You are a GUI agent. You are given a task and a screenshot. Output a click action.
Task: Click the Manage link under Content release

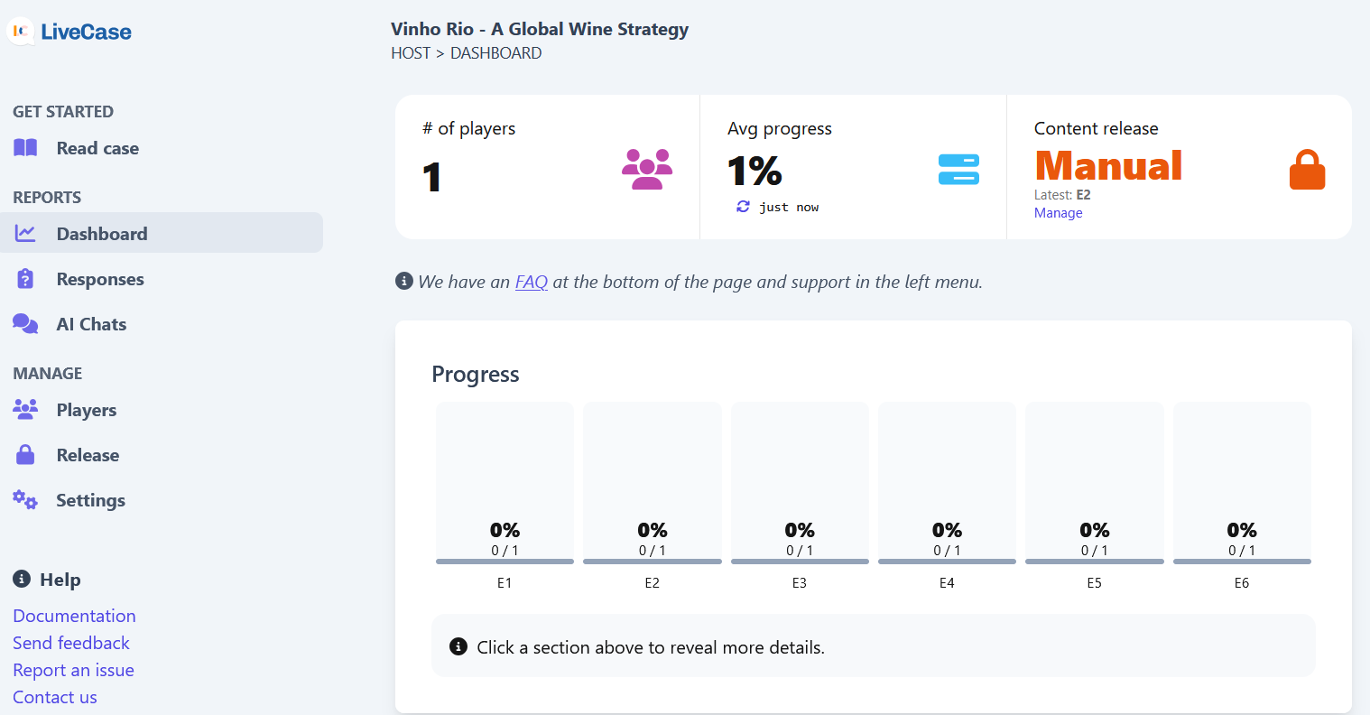pos(1058,213)
